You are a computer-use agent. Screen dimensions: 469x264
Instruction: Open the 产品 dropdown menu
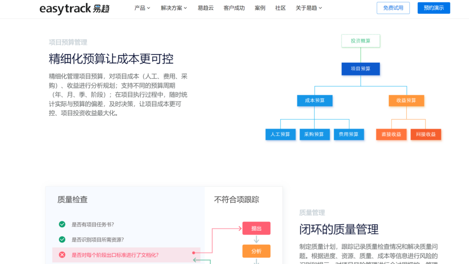142,8
